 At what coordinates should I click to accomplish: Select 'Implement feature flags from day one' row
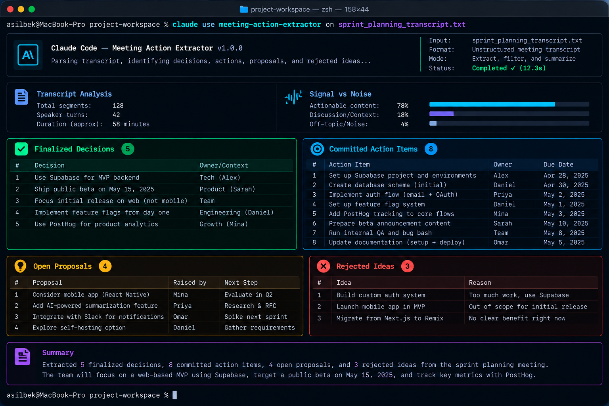(151, 213)
